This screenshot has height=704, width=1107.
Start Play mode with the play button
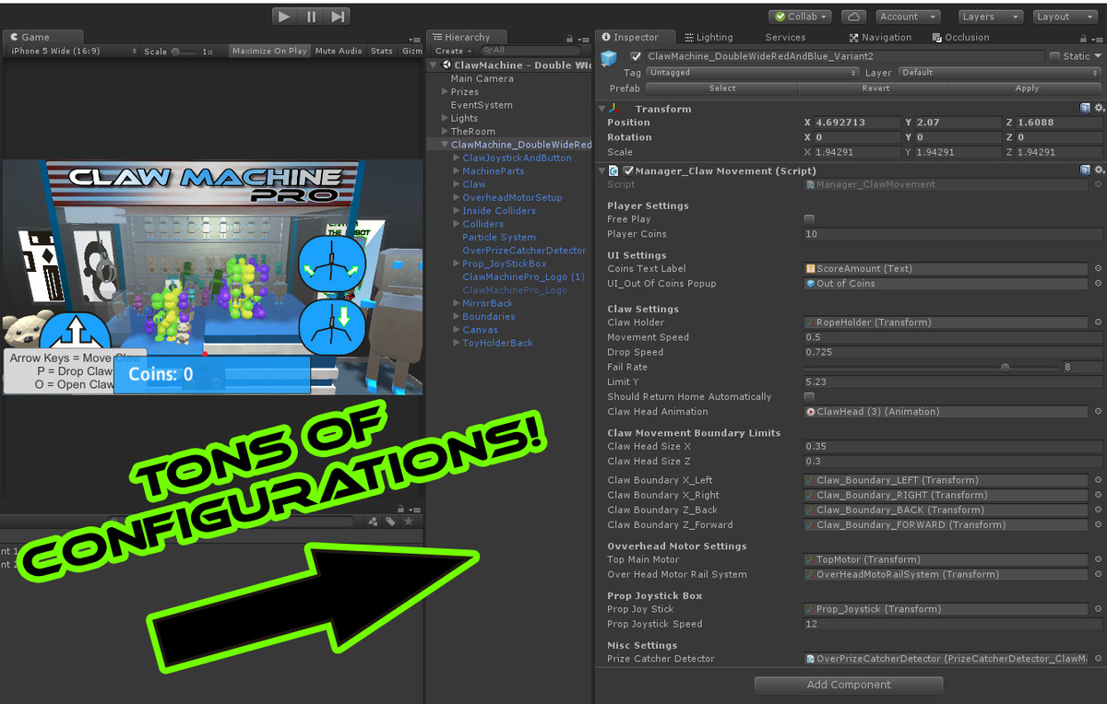[285, 16]
